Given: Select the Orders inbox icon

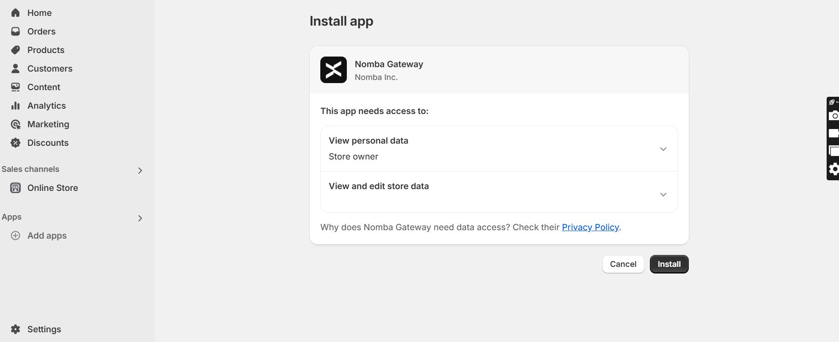Looking at the screenshot, I should coord(15,31).
